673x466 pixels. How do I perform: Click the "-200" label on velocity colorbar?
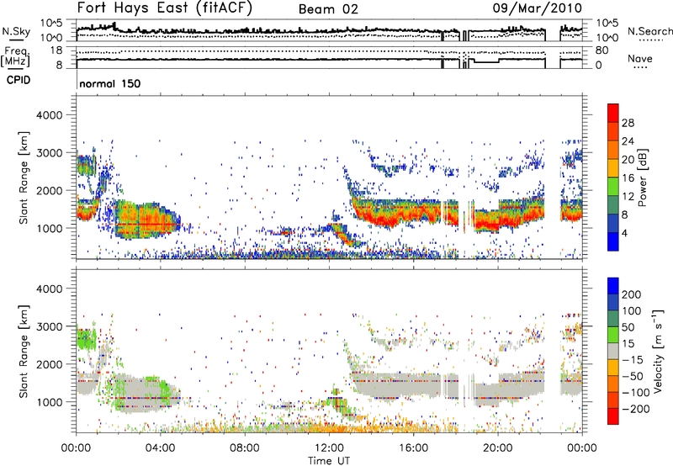point(635,409)
